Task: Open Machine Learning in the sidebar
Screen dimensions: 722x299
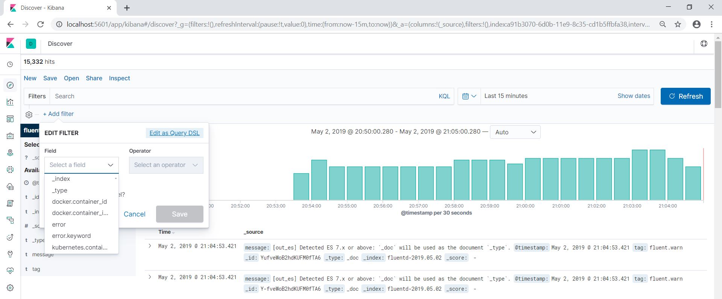Action: (10, 170)
